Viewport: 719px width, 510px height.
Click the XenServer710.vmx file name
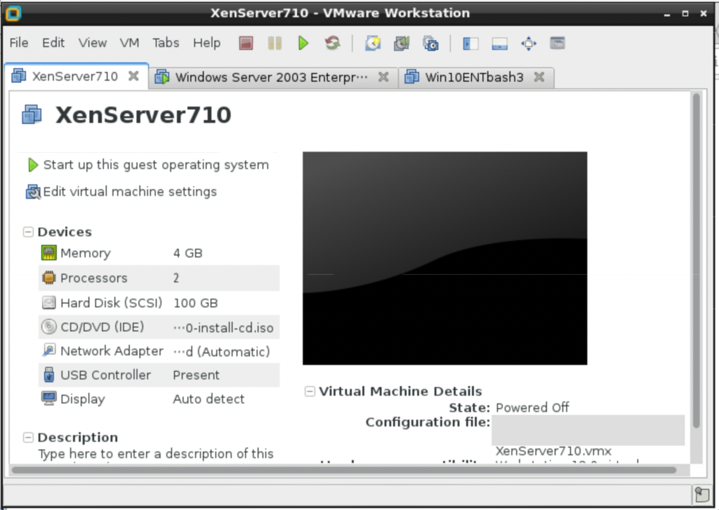[x=553, y=451]
